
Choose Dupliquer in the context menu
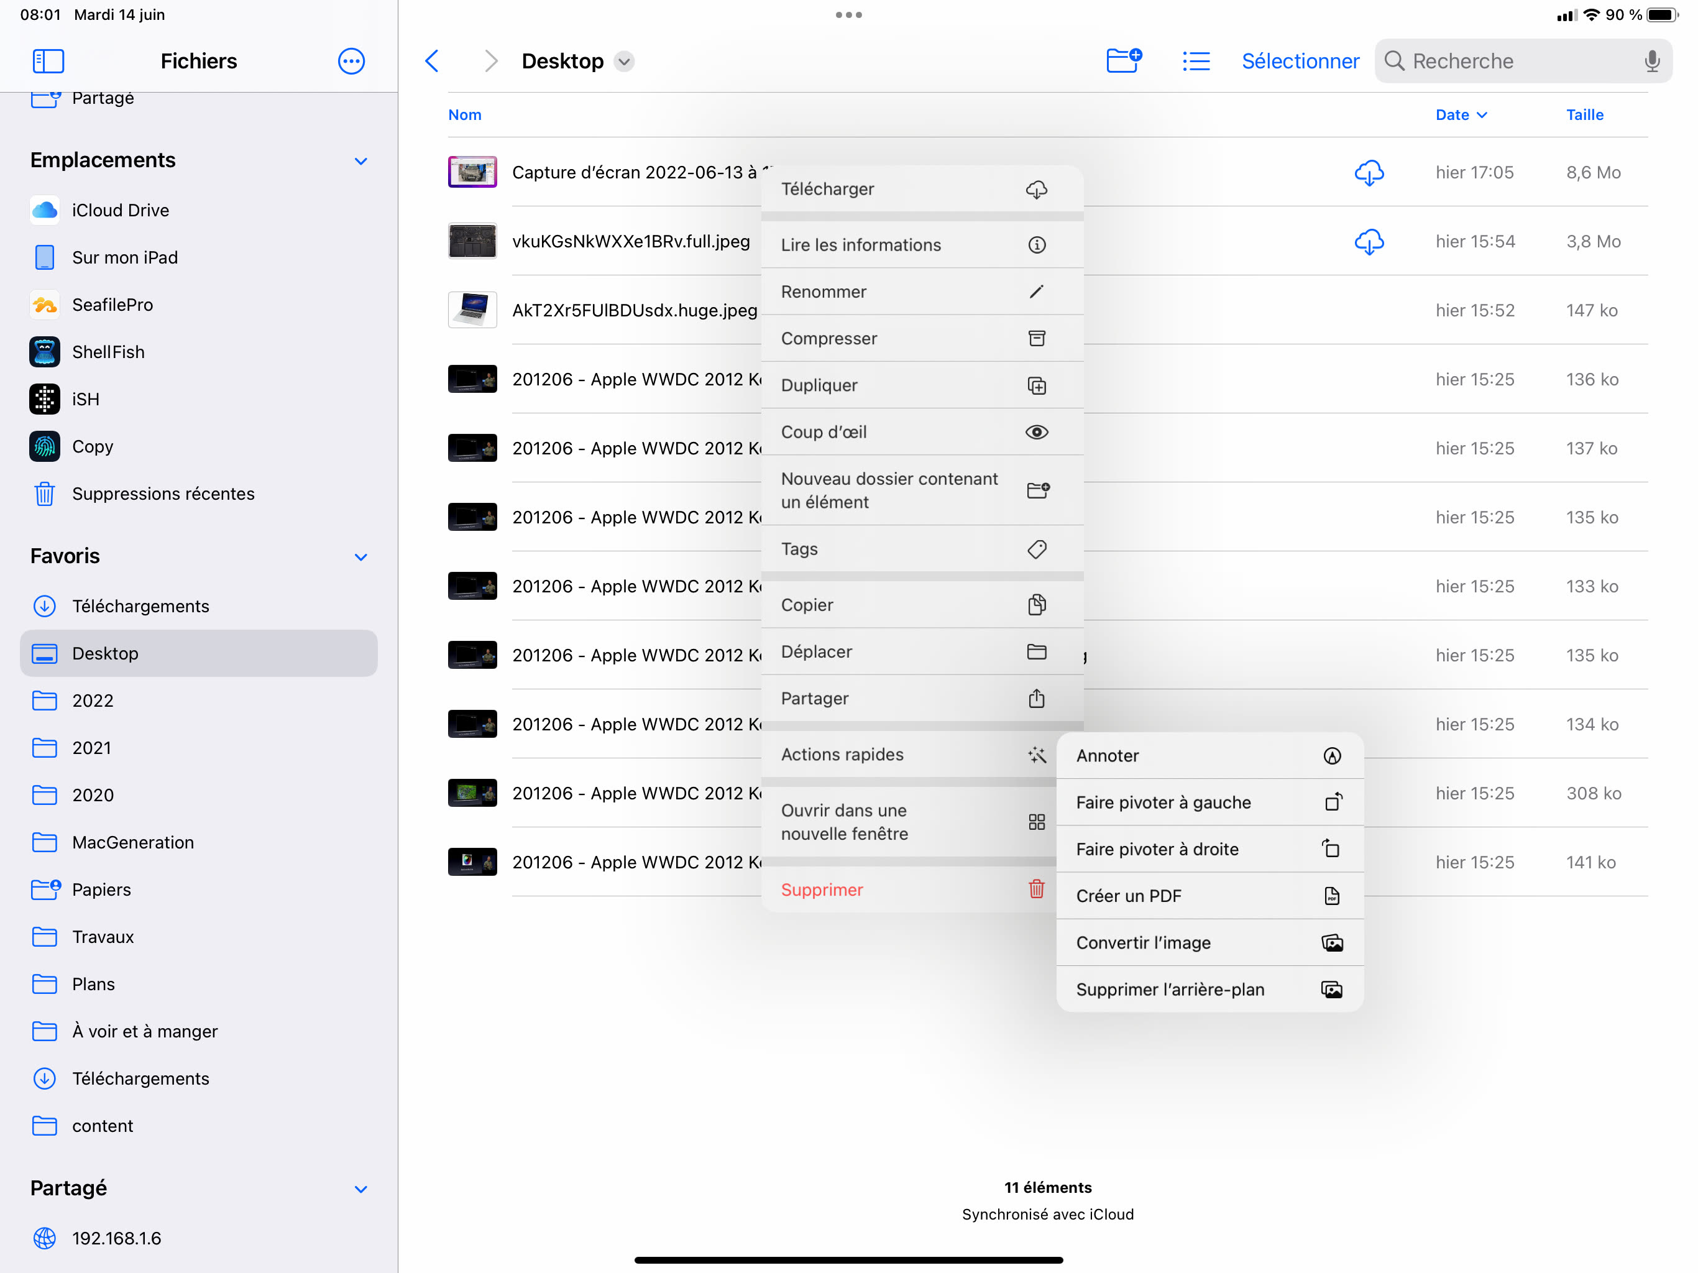[922, 385]
